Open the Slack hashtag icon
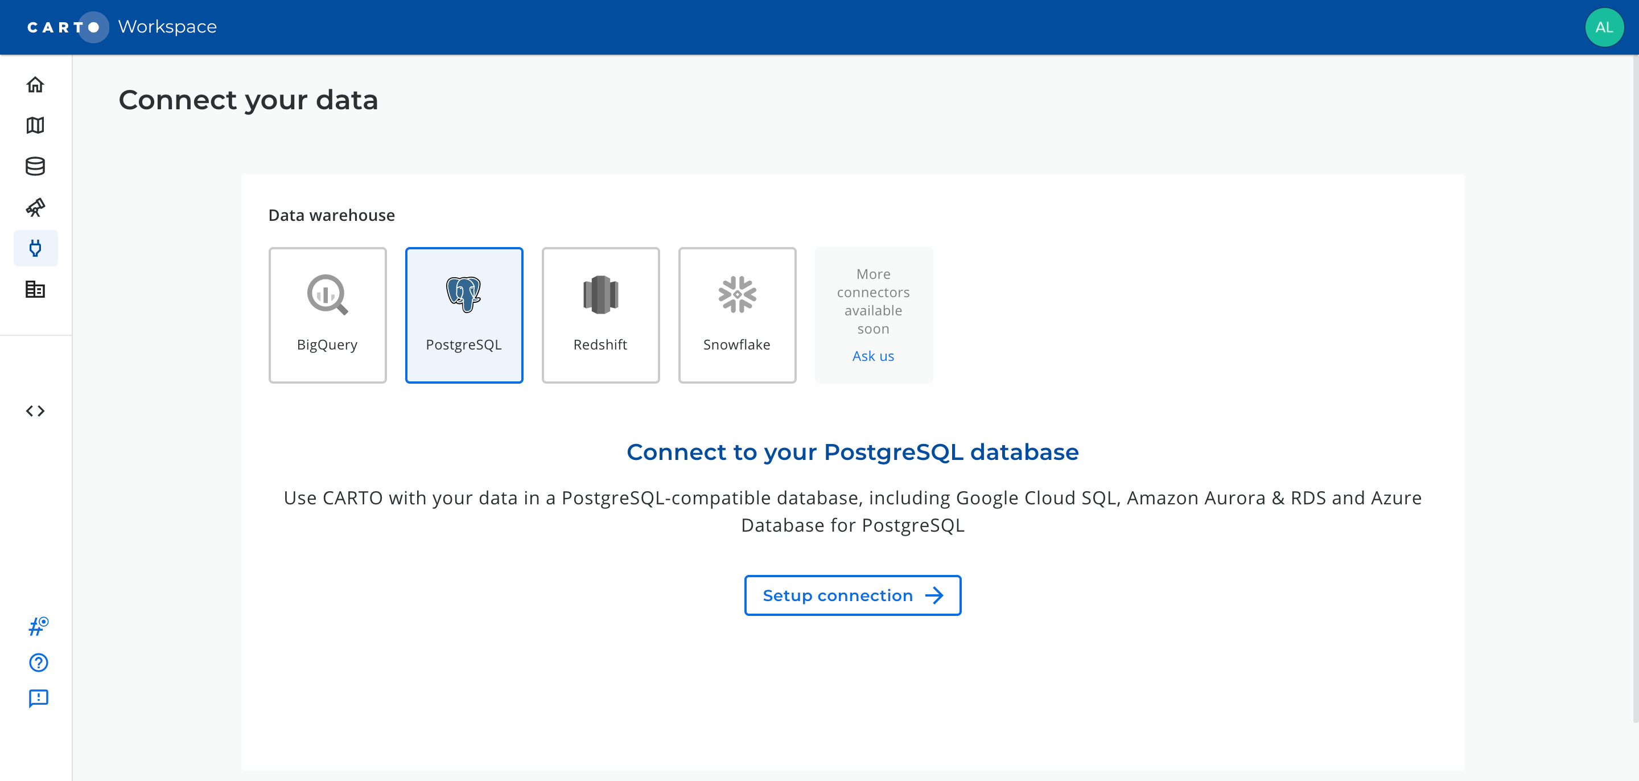The image size is (1639, 781). (38, 626)
